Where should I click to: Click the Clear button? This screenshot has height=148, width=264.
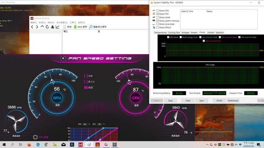click(188, 101)
